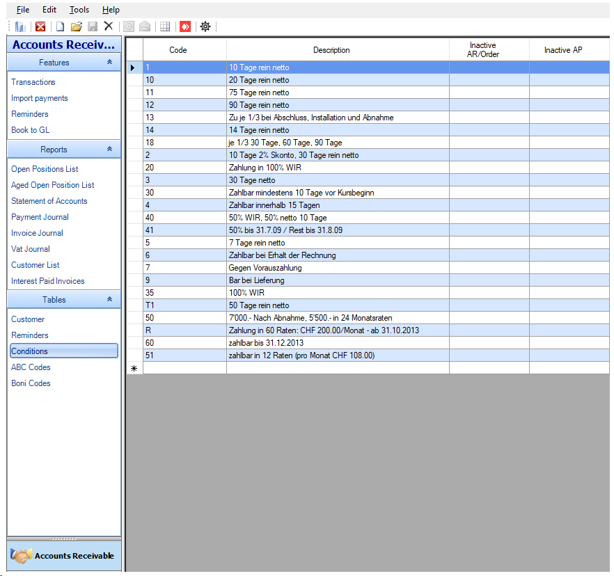Open Import payments feature
The image size is (614, 576).
point(40,98)
